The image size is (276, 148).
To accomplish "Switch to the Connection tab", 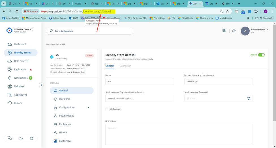I will click(x=125, y=66).
